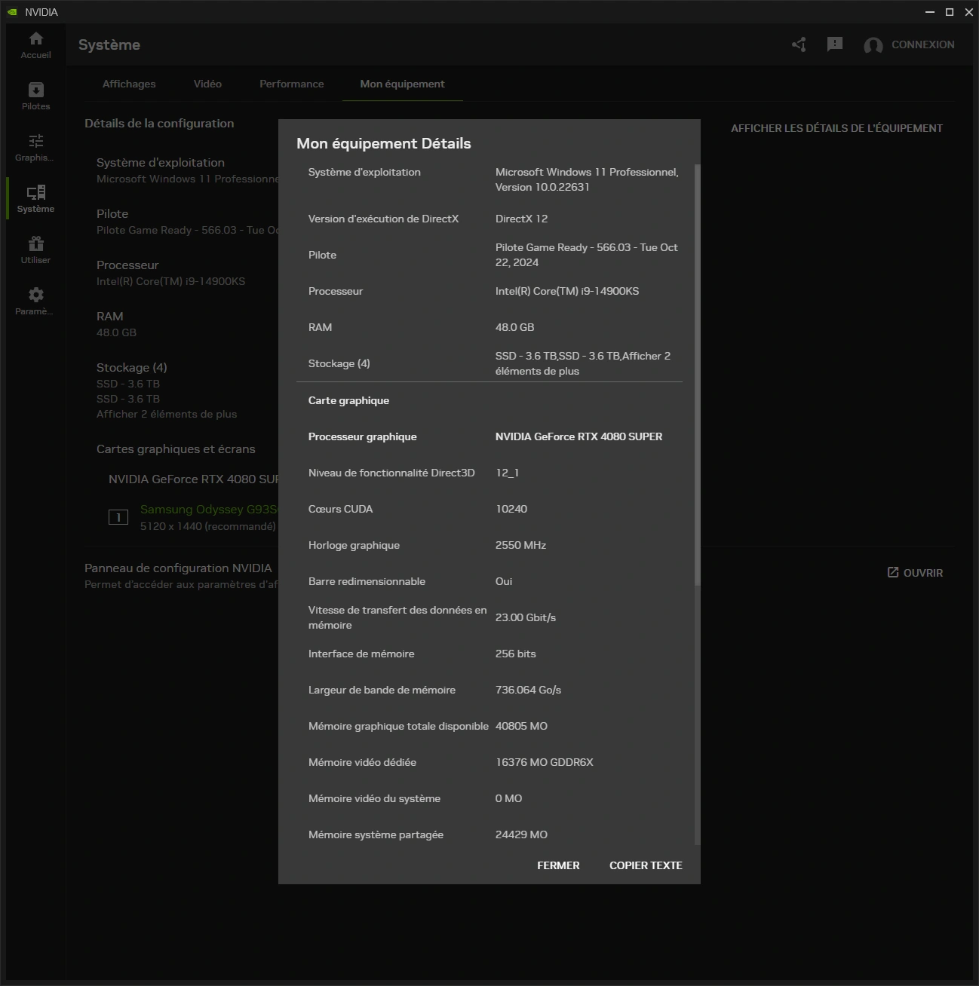The image size is (979, 986).
Task: Click the NVIDIA GeForce RTX 4080 SUPER value
Action: [x=578, y=436]
